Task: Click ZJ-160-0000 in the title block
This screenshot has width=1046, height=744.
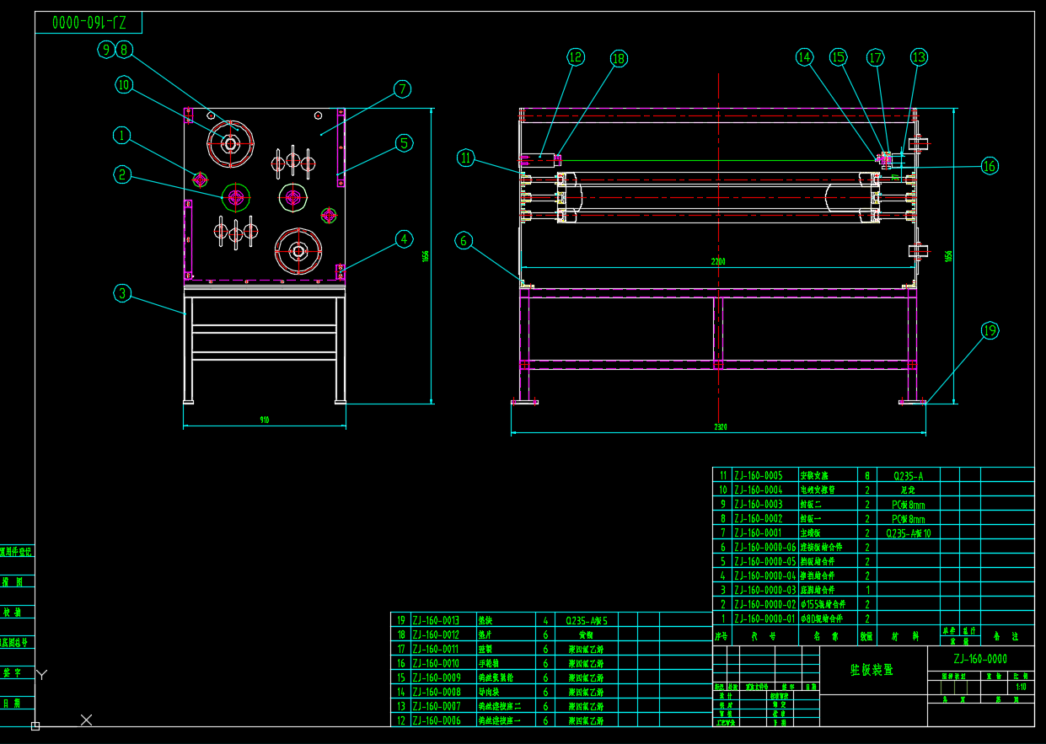Action: [x=979, y=659]
